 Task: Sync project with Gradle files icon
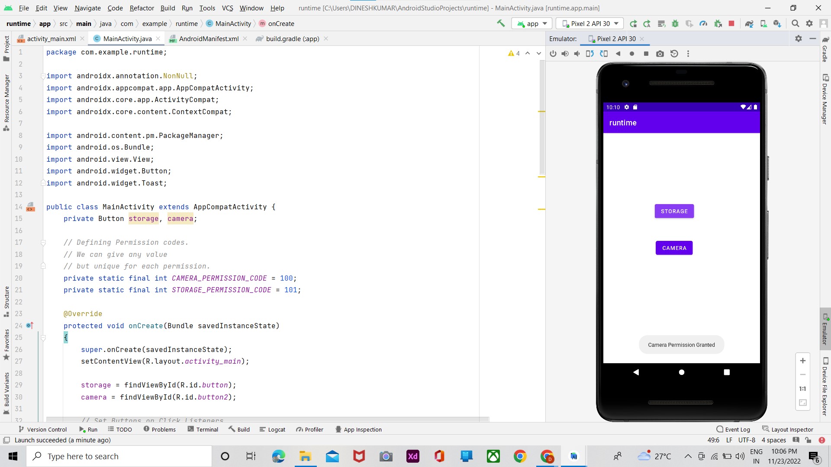pos(749,23)
